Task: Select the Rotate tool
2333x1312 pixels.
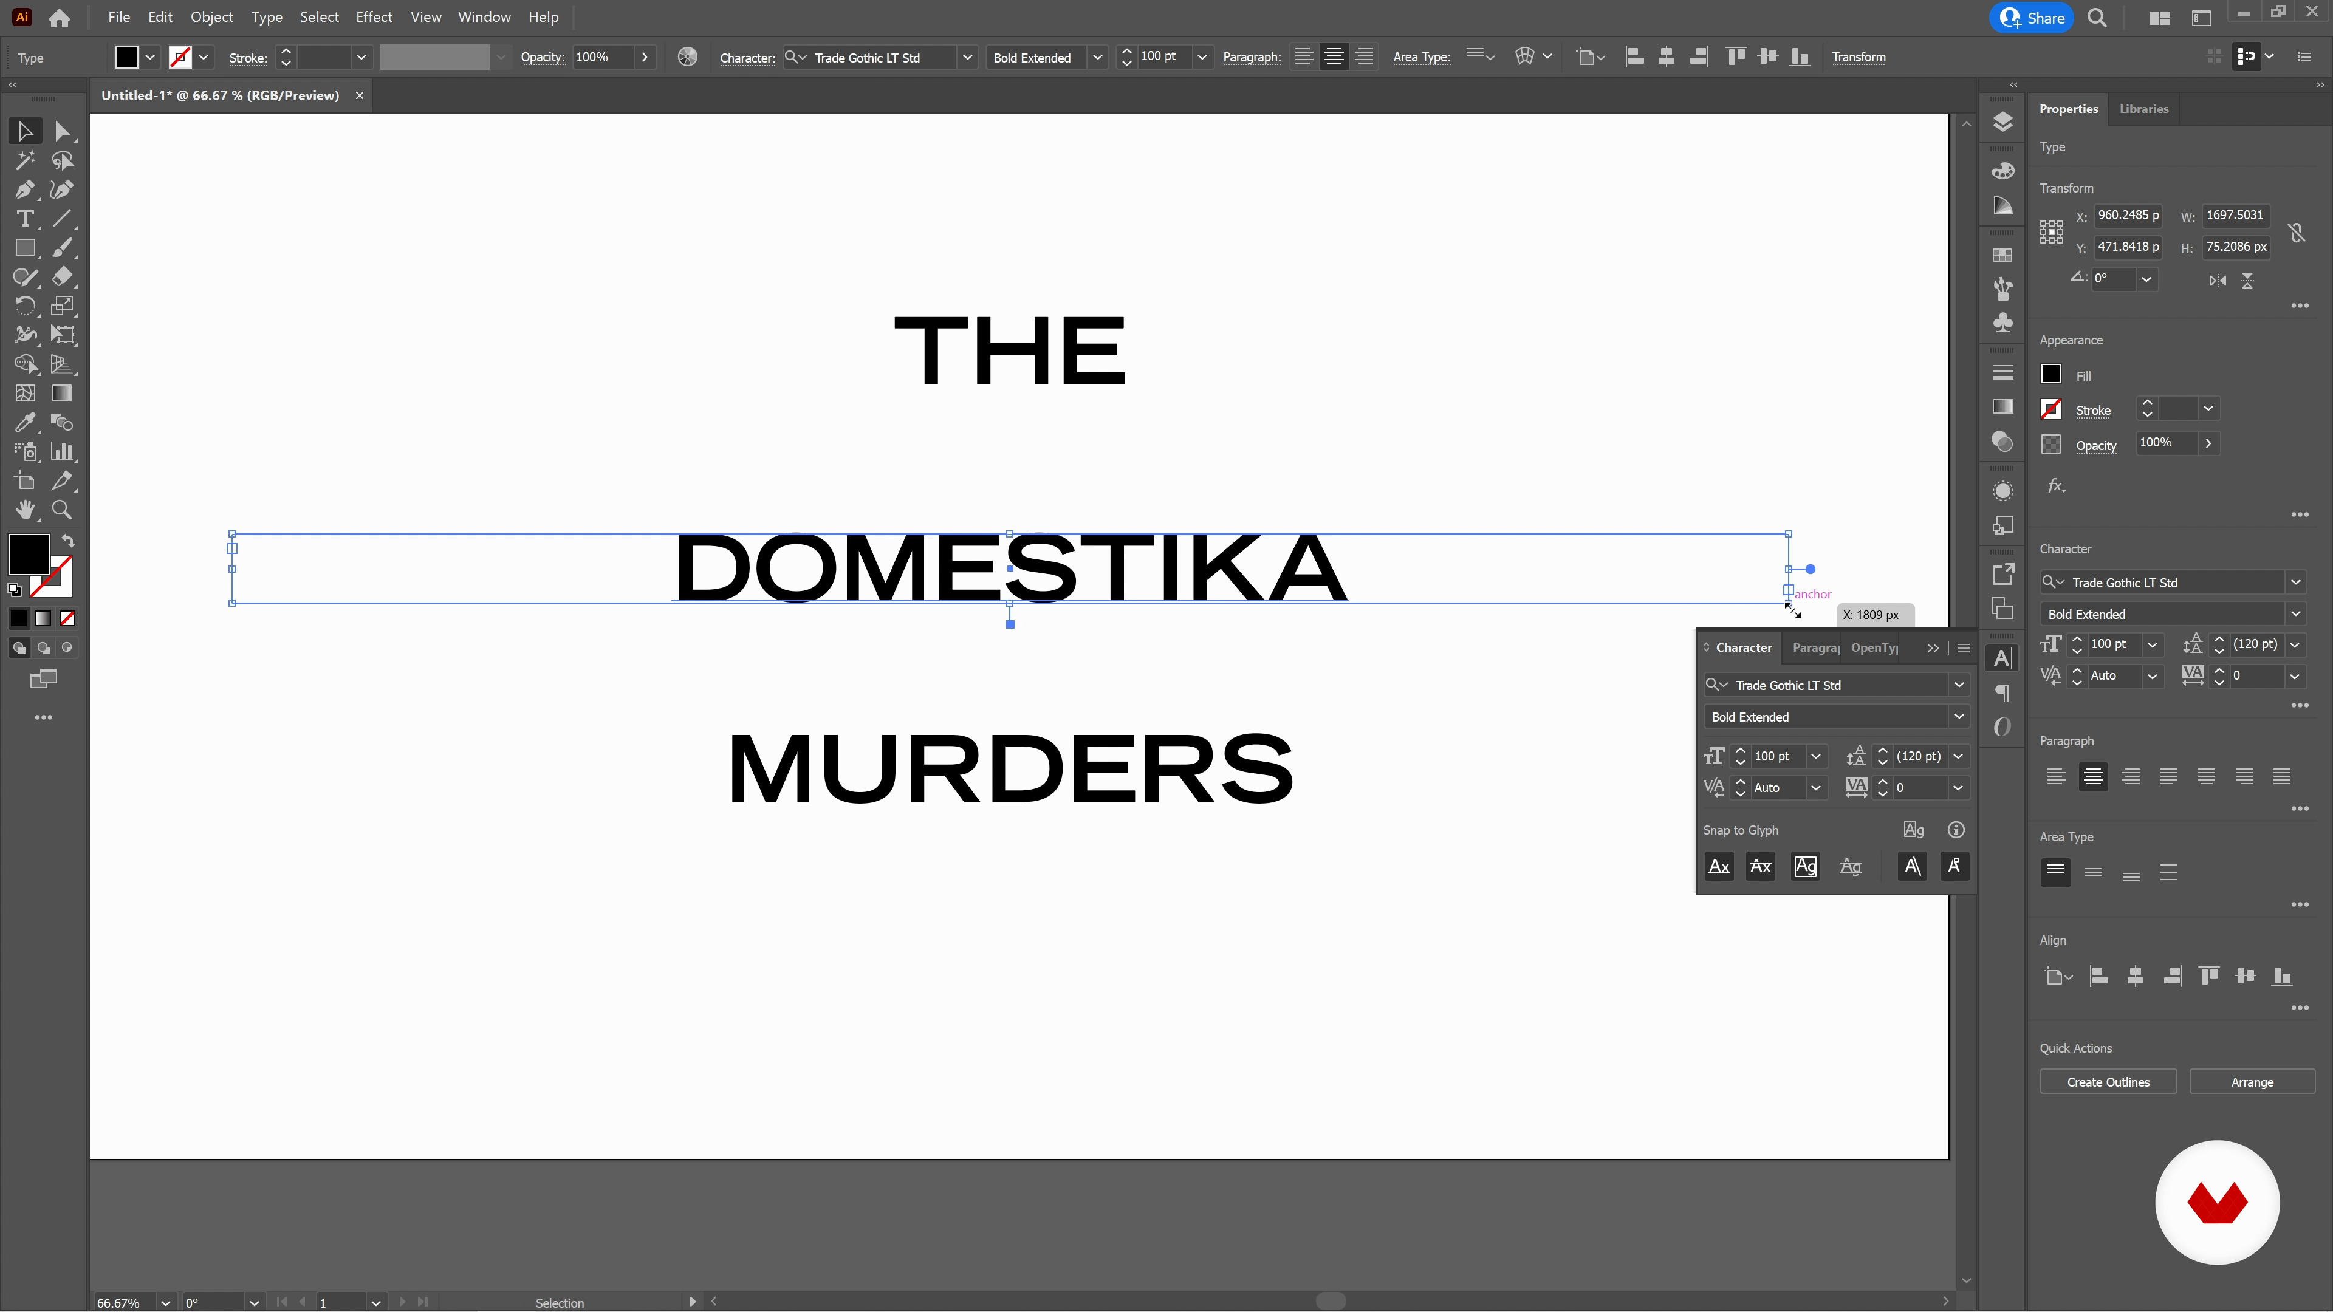Action: [x=24, y=306]
